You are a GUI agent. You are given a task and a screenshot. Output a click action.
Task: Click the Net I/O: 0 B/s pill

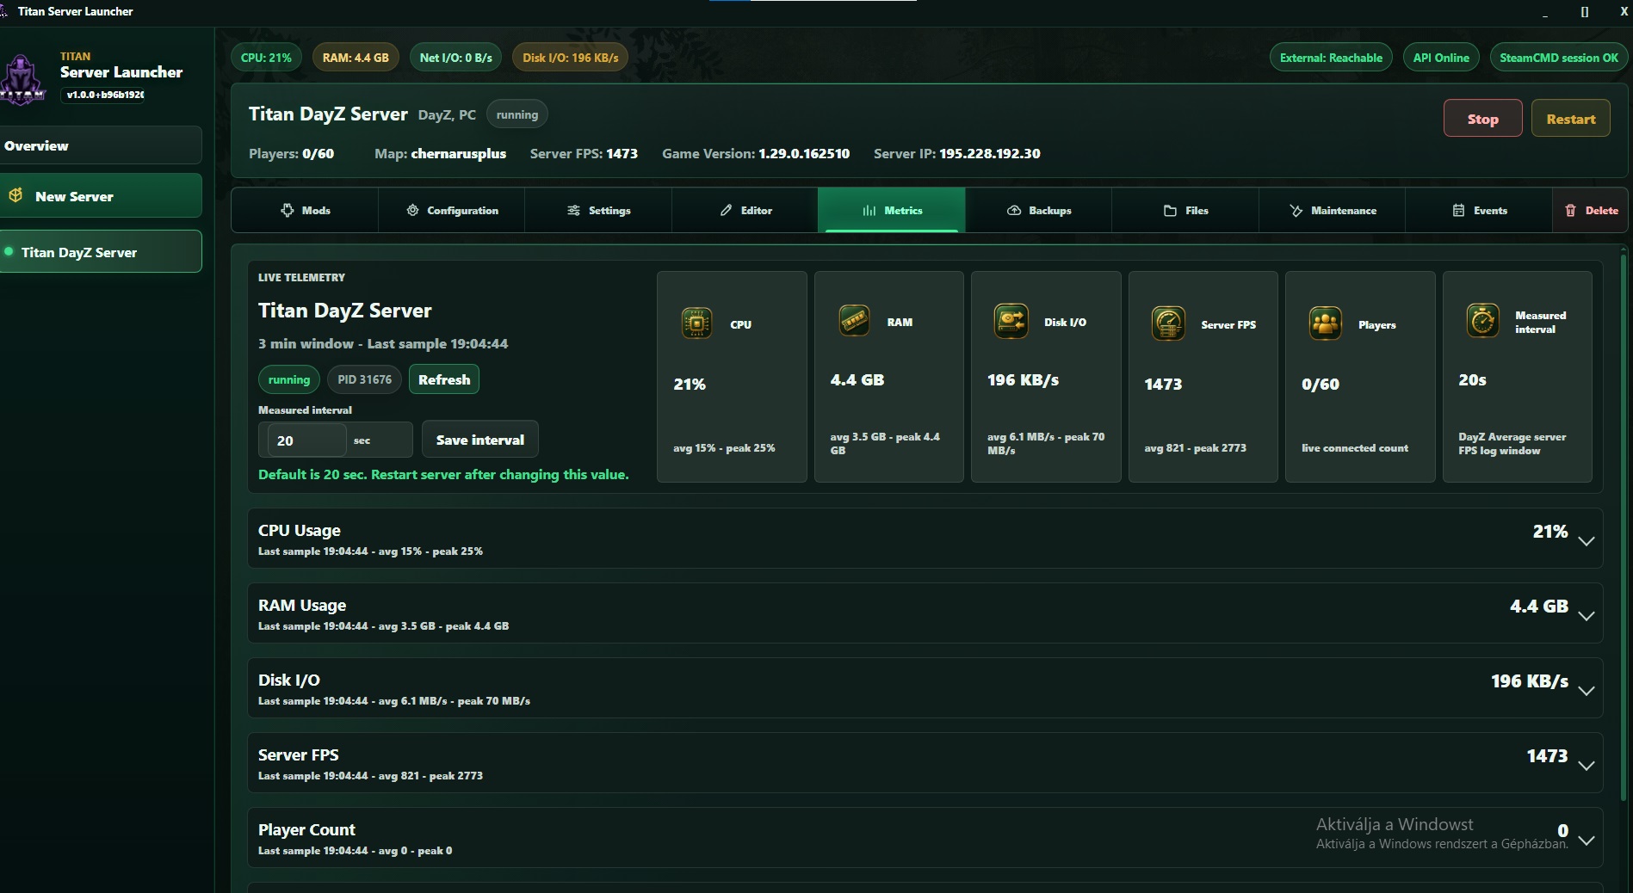click(455, 58)
